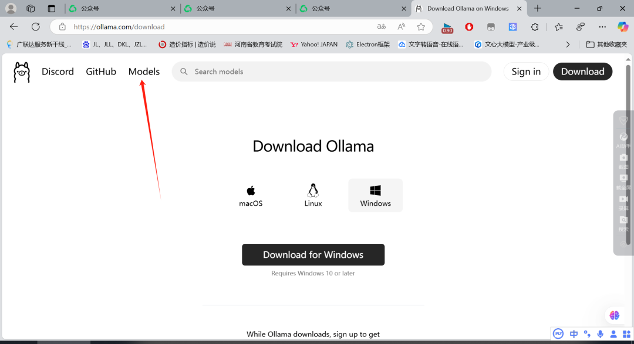Open the Settings and more menu
The height and width of the screenshot is (344, 634).
pos(602,26)
